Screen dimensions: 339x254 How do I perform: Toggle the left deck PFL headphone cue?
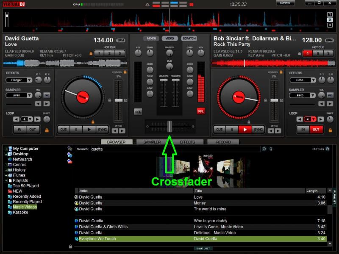coord(138,112)
